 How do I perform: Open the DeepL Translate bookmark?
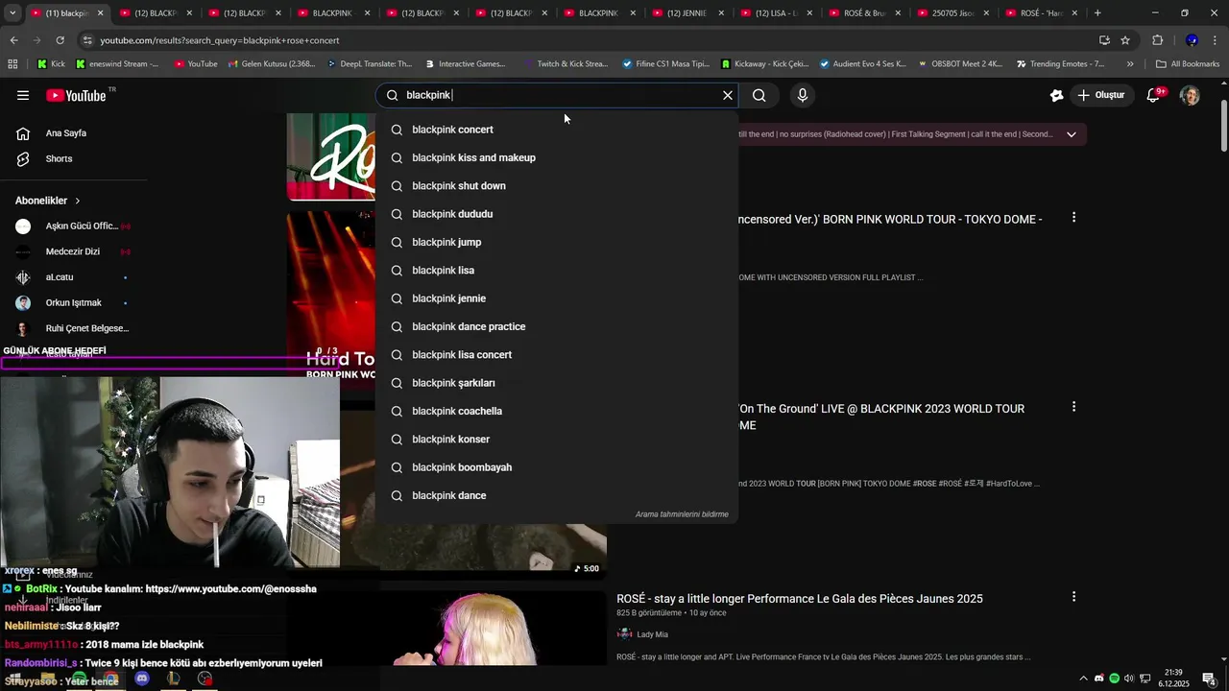pyautogui.click(x=369, y=64)
